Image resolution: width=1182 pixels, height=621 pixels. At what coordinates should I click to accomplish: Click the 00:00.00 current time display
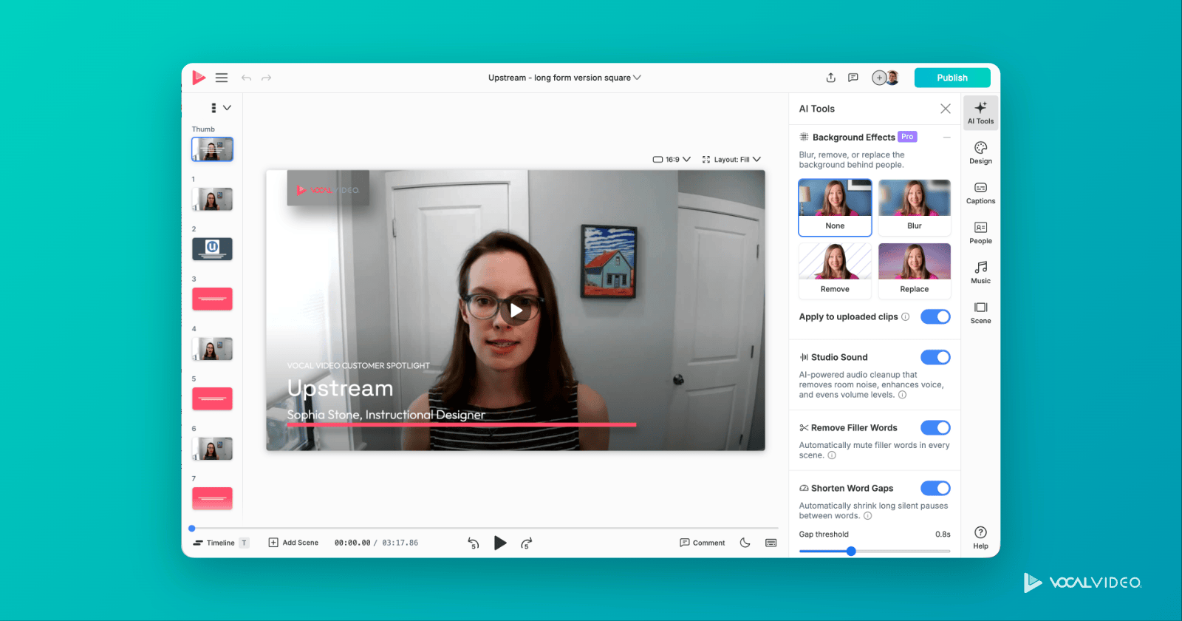click(x=352, y=543)
